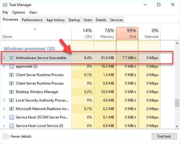Expand the Microsoft Network Realtime Inspection row

tap(4, 109)
